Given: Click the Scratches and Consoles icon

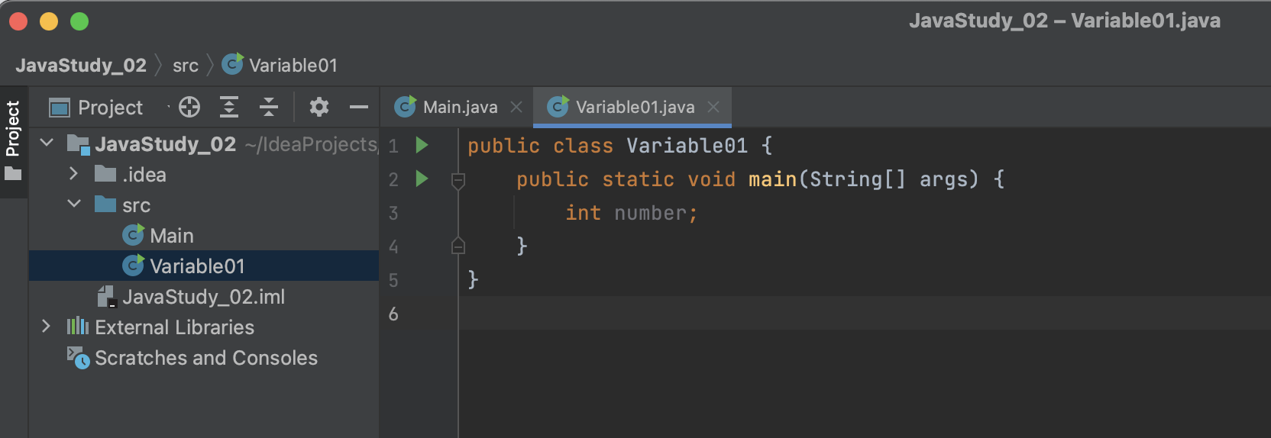Looking at the screenshot, I should click(x=78, y=357).
